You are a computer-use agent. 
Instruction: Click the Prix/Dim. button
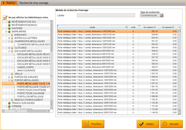[93, 124]
